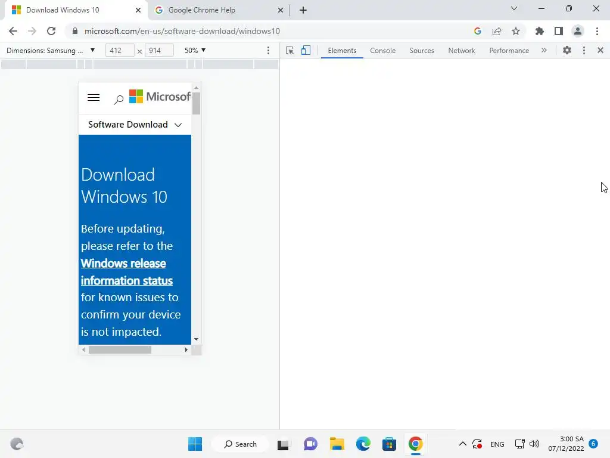Open the Windows Start menu
Image resolution: width=610 pixels, height=458 pixels.
(195, 444)
